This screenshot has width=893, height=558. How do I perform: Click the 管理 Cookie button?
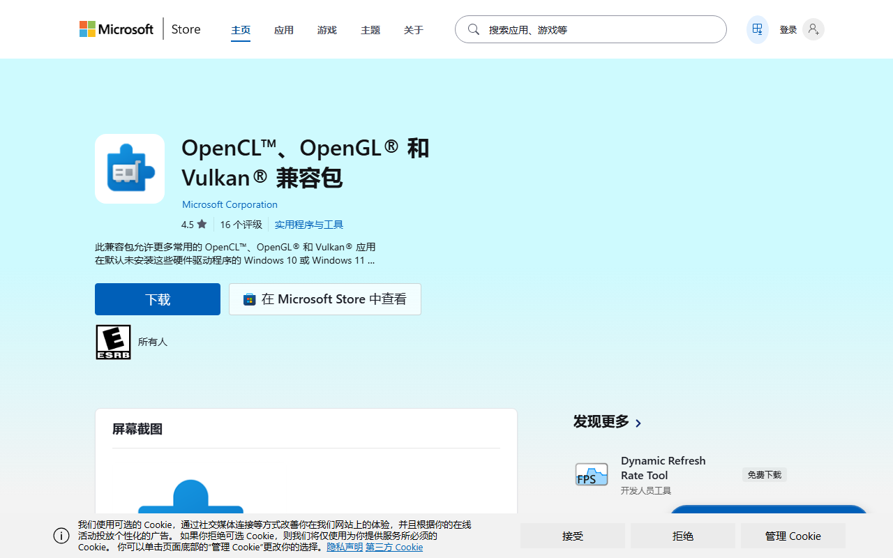(793, 536)
